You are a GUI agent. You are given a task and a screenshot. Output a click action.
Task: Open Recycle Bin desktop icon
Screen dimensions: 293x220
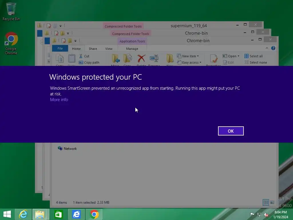(x=11, y=11)
